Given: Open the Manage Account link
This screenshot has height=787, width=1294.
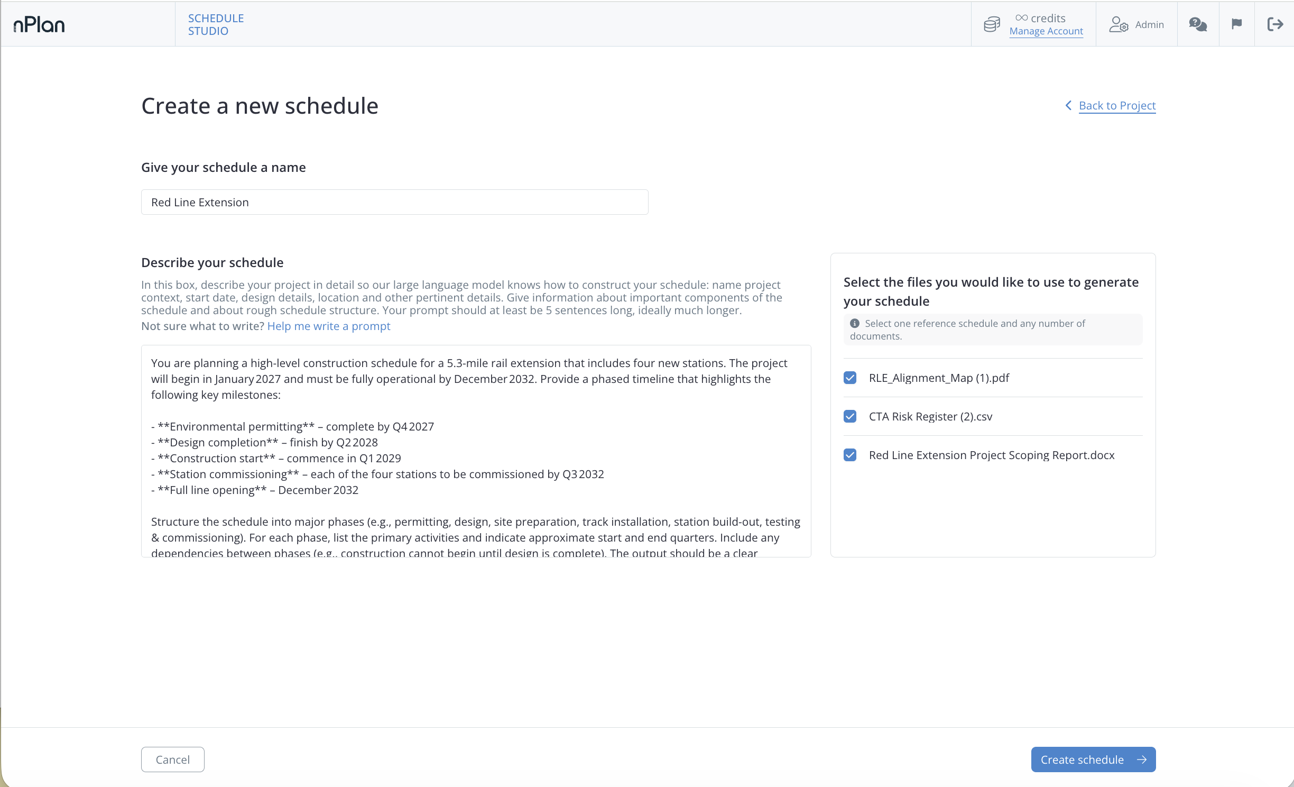Looking at the screenshot, I should pyautogui.click(x=1046, y=31).
